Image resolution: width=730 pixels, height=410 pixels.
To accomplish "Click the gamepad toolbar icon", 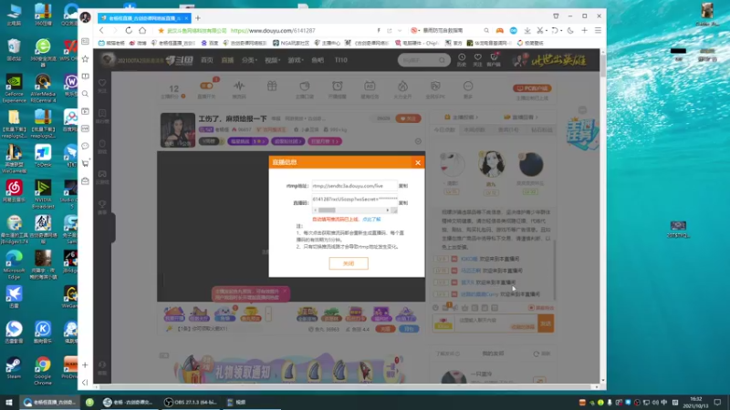I will coord(499,31).
